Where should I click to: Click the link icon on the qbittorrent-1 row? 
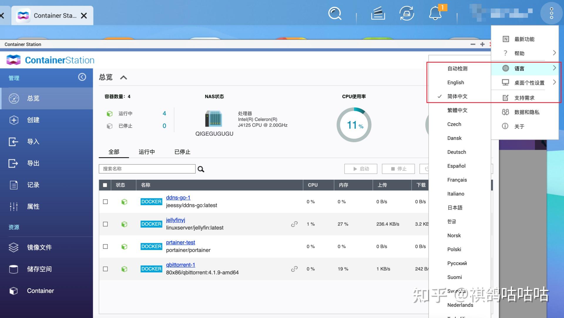[x=294, y=269]
